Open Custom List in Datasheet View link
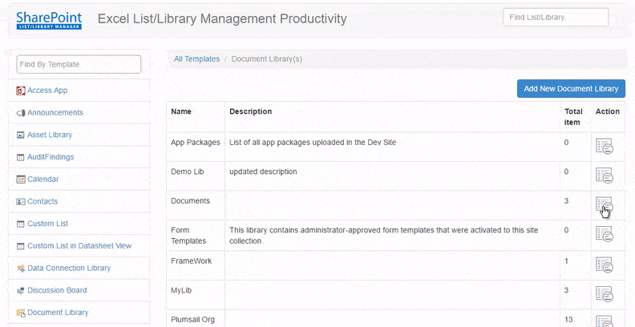 pyautogui.click(x=79, y=246)
